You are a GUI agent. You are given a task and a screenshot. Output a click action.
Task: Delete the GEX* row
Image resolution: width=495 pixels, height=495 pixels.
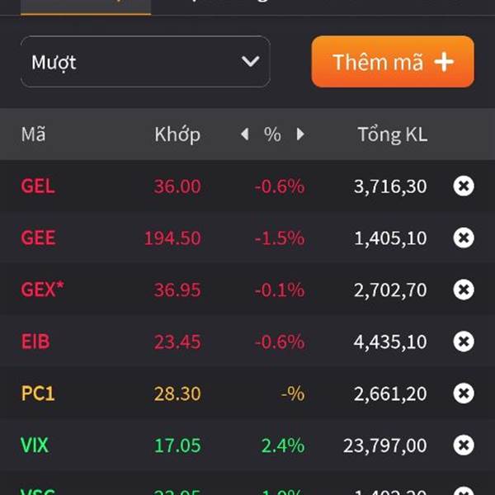[x=464, y=290]
